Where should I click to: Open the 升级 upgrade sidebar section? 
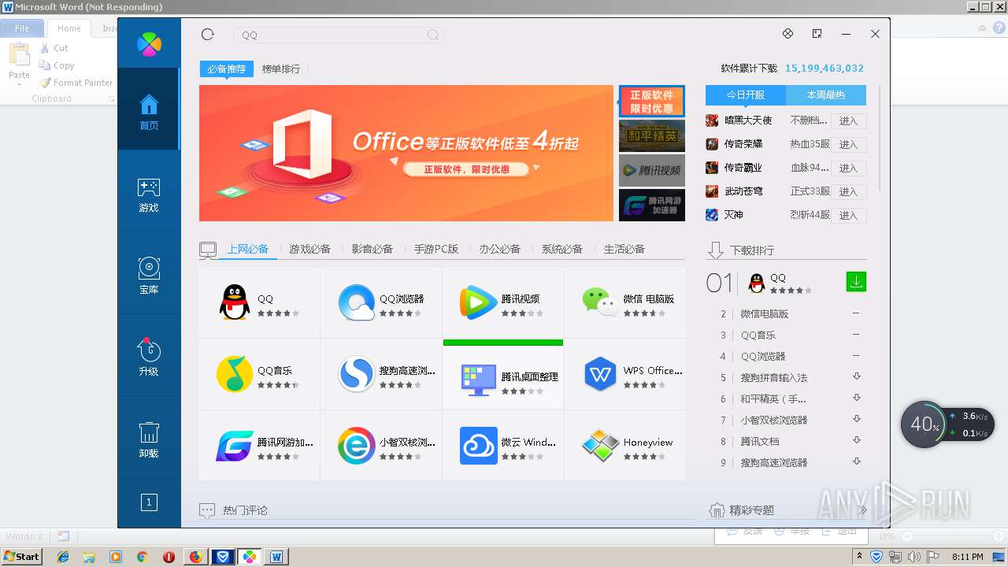click(149, 358)
